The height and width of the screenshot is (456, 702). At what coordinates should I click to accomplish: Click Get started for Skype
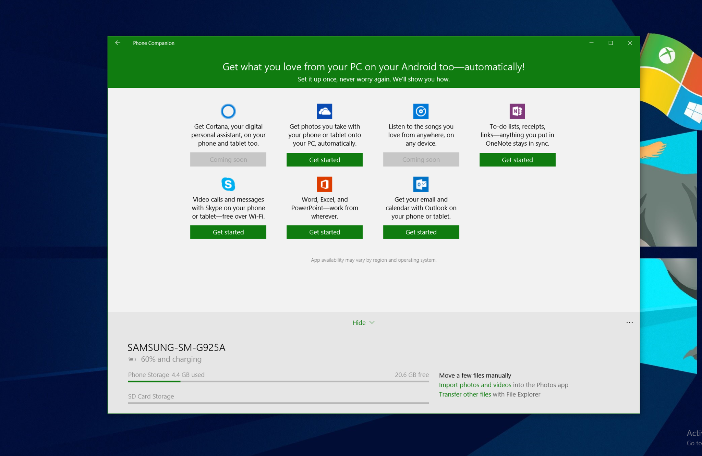pos(228,232)
